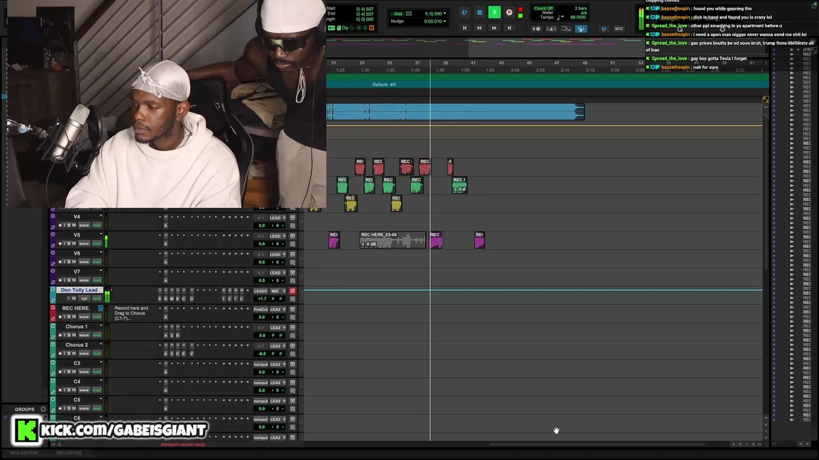Open the Grid value dropdown

(445, 13)
